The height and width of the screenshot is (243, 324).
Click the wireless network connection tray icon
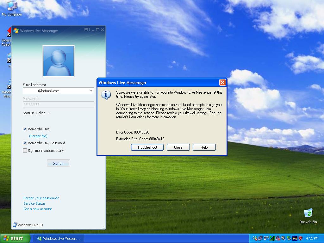(x=266, y=238)
